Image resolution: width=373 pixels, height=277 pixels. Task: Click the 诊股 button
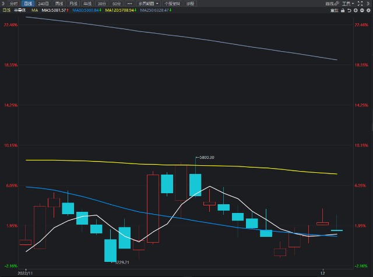[x=191, y=3]
